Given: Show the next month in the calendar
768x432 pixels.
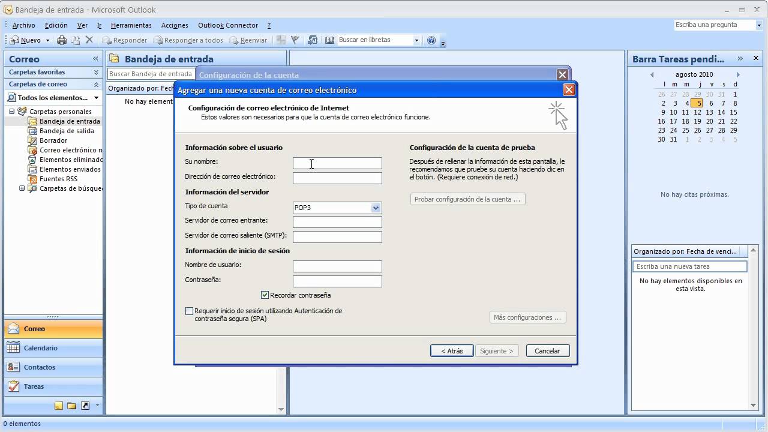Looking at the screenshot, I should pyautogui.click(x=738, y=75).
